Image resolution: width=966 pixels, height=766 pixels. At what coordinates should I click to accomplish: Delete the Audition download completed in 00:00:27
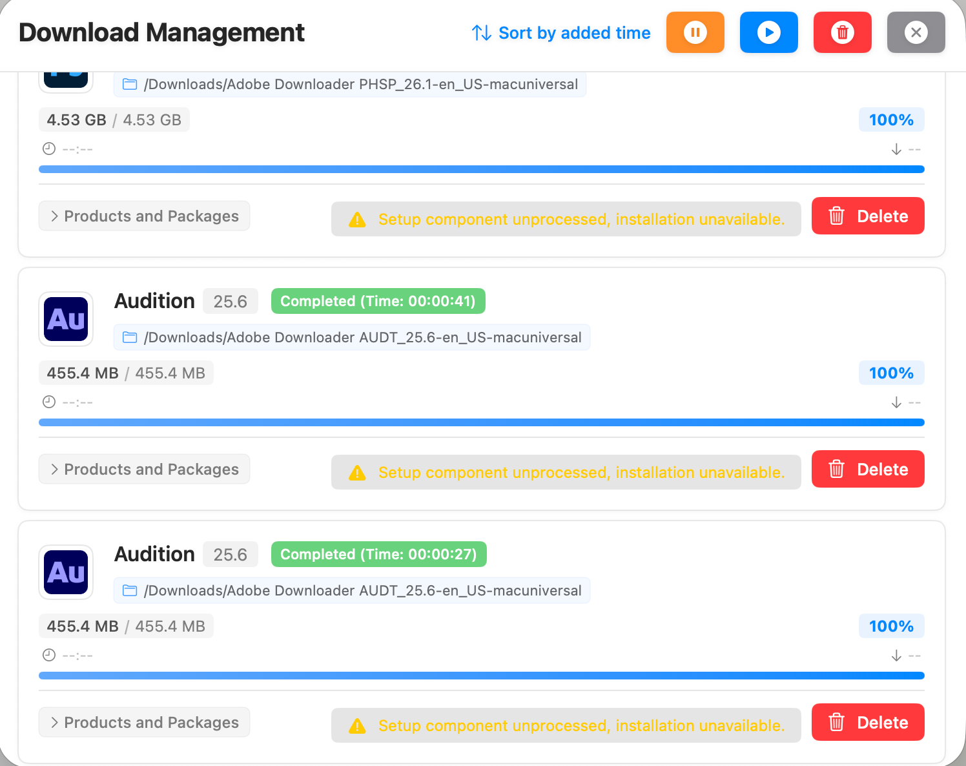(x=867, y=723)
